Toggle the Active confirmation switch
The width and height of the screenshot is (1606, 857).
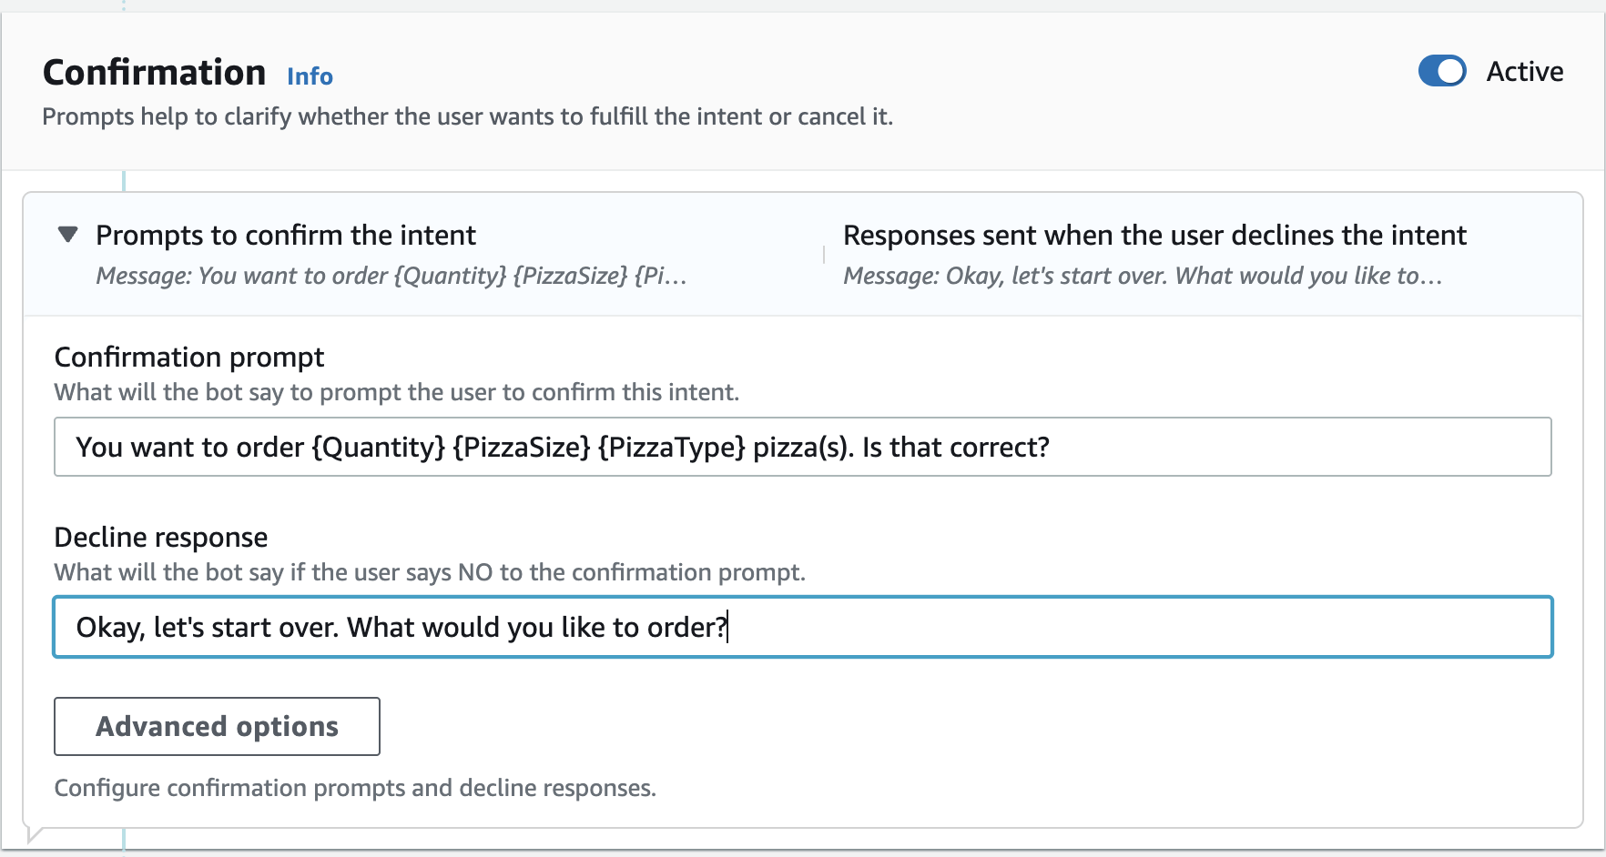pos(1442,71)
